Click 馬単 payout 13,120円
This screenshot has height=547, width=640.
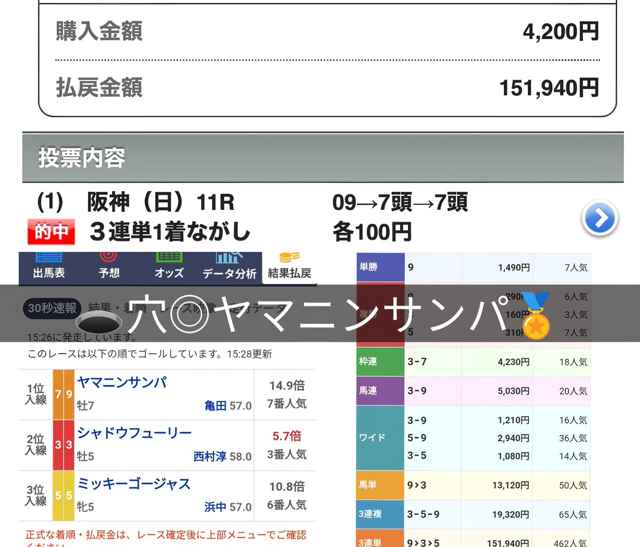[511, 486]
